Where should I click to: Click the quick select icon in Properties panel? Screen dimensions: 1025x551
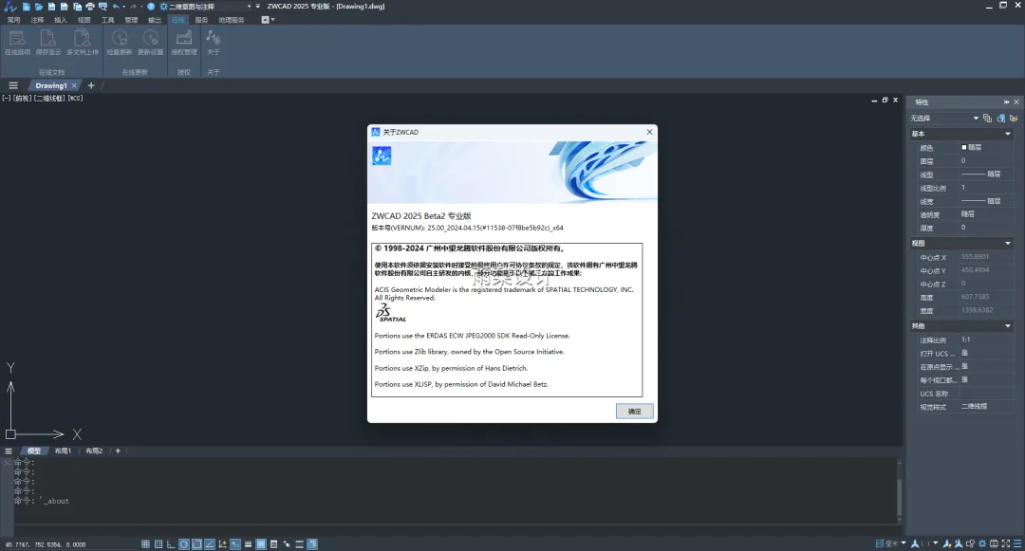click(x=1014, y=119)
